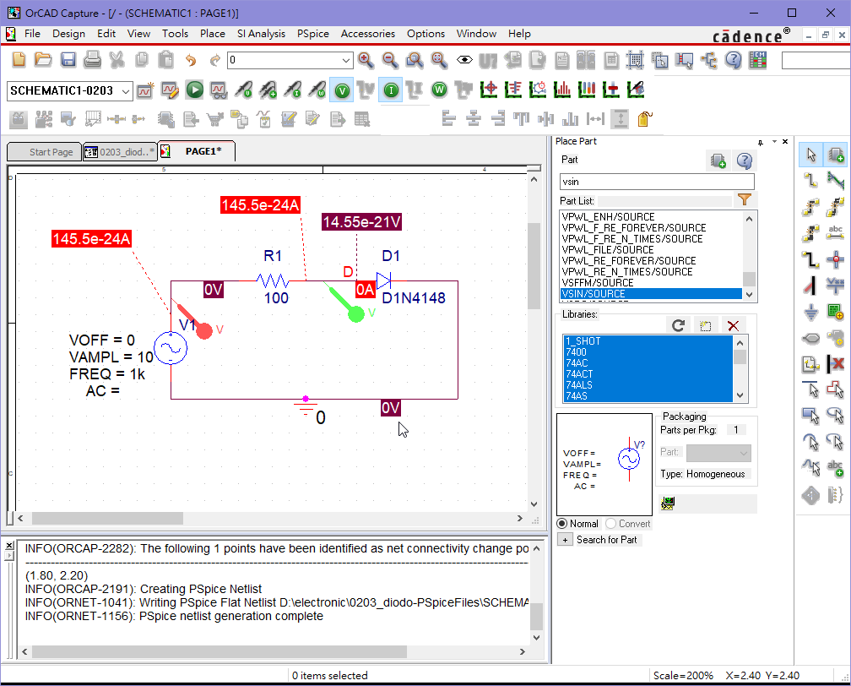The image size is (851, 686).
Task: Choose the Select arrow tool in palette
Action: (810, 155)
